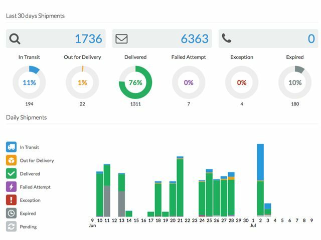Click the green Delivered checkmark icon
Image resolution: width=321 pixels, height=240 pixels.
point(12,173)
